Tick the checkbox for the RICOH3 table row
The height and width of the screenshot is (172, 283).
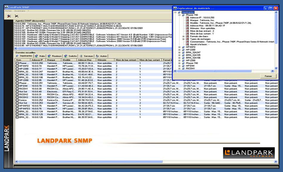tap(17, 97)
